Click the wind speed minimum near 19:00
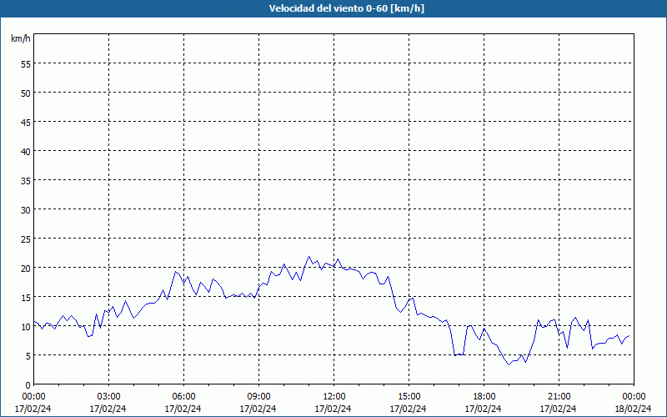 509,364
